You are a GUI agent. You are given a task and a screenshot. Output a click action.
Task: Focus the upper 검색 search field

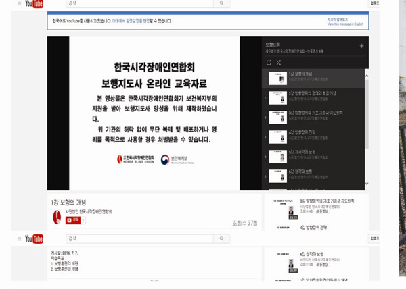(x=140, y=3)
